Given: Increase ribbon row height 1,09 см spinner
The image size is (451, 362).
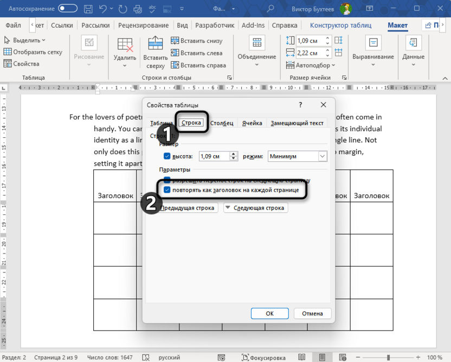Looking at the screenshot, I should (x=327, y=39).
